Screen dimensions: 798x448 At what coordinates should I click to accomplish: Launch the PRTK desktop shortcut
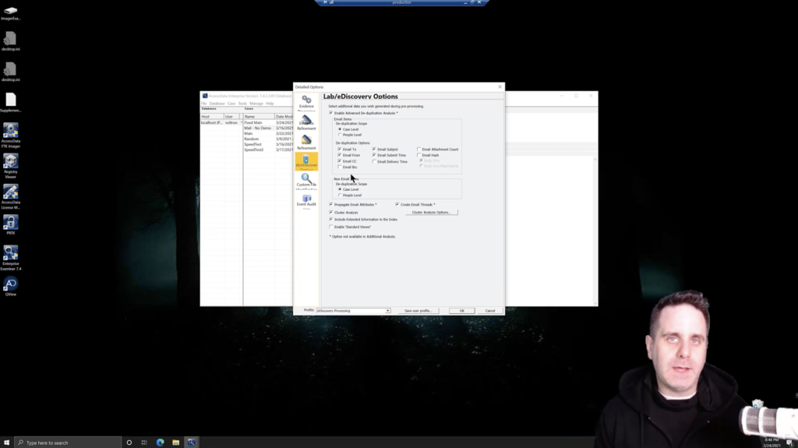tap(11, 224)
